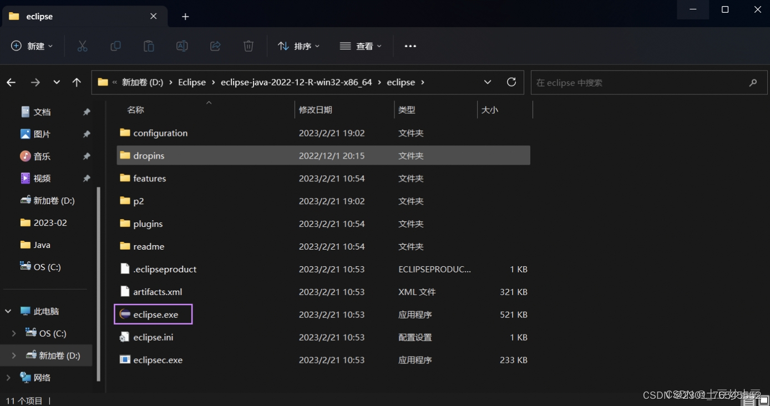Open the 查看 view dropdown
This screenshot has width=770, height=406.
coord(361,46)
